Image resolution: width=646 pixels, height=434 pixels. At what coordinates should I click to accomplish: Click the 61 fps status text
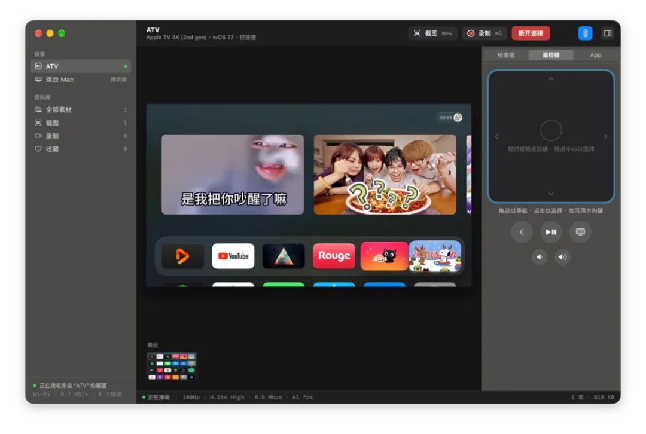click(x=303, y=398)
